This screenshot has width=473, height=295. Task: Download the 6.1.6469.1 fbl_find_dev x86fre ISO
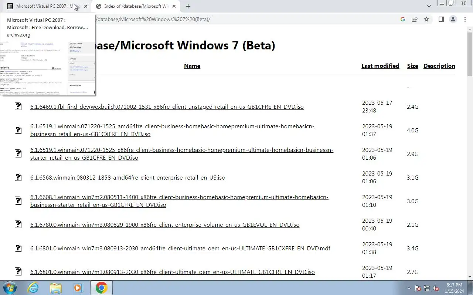(x=167, y=107)
